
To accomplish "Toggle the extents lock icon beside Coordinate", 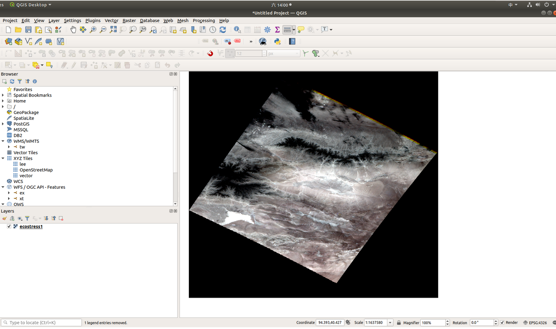I will click(x=348, y=322).
